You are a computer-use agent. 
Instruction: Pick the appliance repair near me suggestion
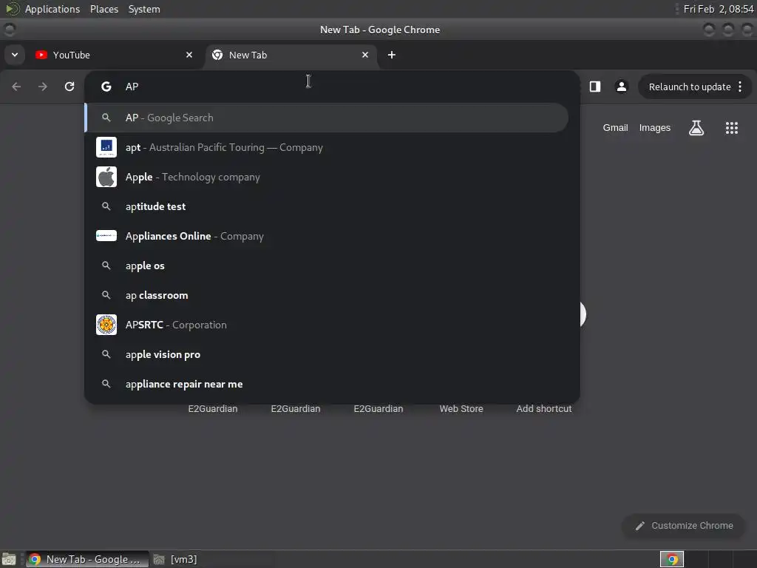pos(327,384)
